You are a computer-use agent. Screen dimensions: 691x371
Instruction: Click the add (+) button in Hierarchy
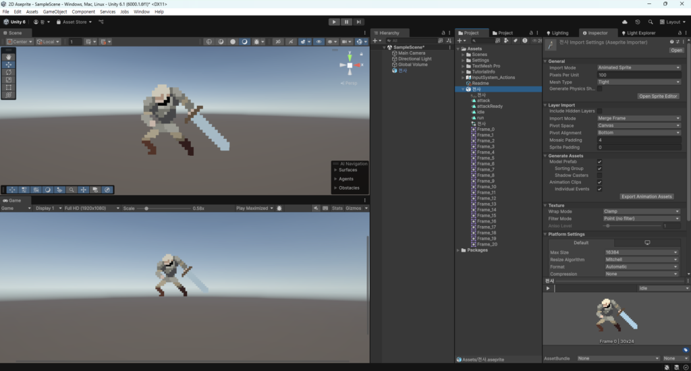[375, 40]
